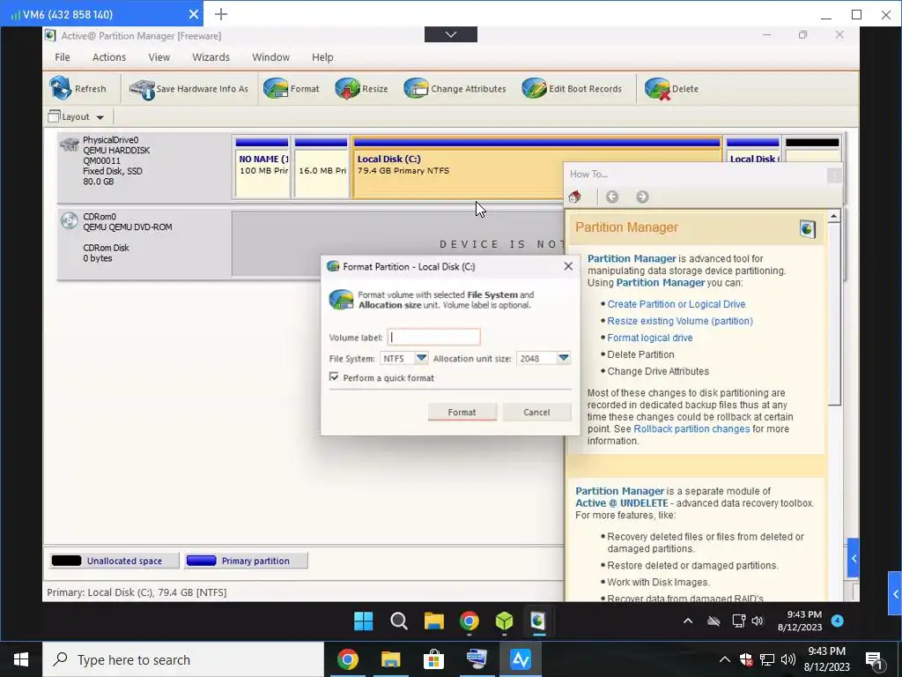Close the VM6 session tab
This screenshot has width=902, height=677.
click(x=193, y=14)
